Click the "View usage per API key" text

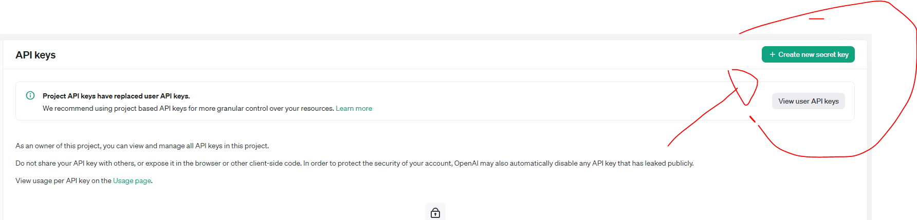coord(63,181)
